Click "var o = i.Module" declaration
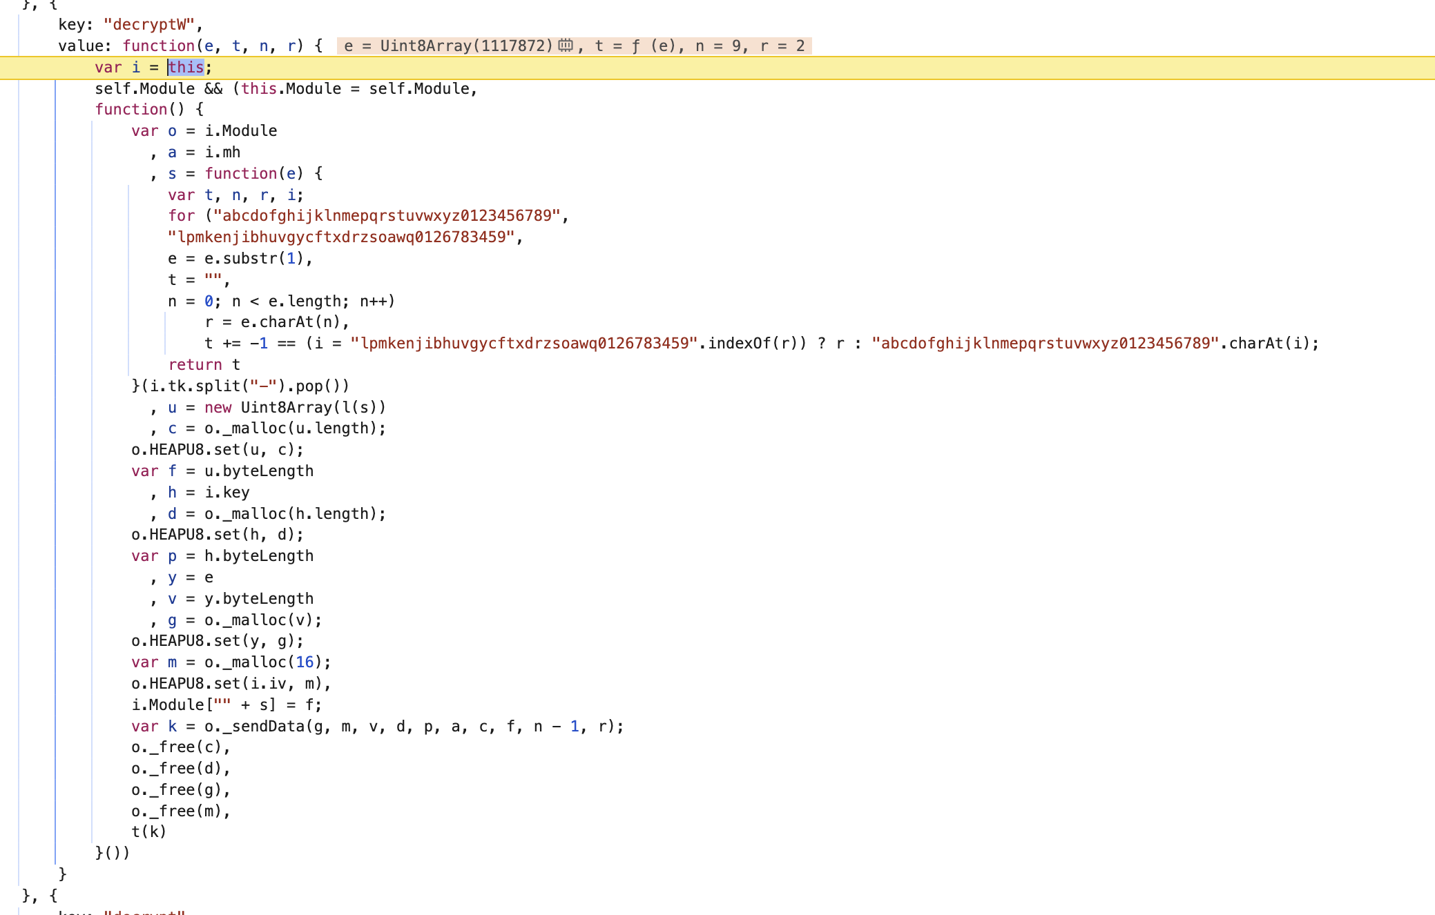Screen dimensions: 1435x915 point(204,130)
